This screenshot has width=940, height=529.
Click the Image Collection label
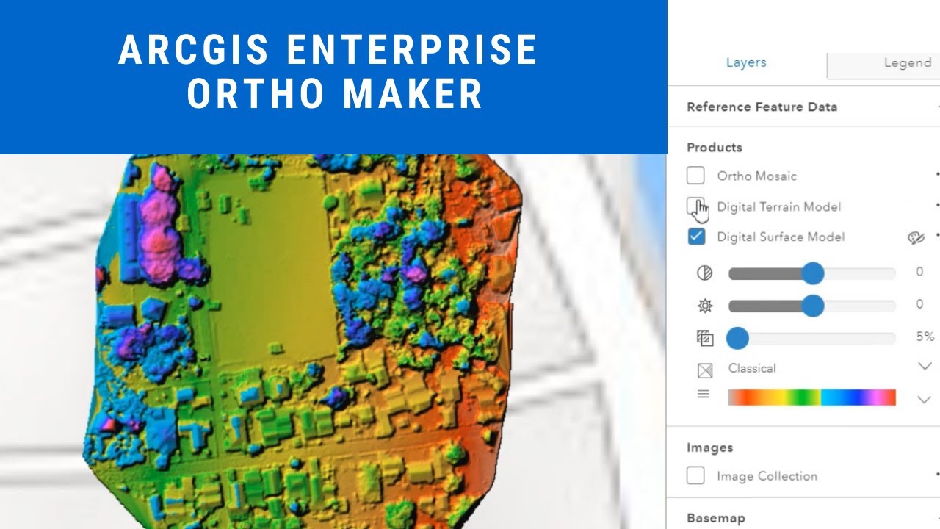(x=767, y=476)
